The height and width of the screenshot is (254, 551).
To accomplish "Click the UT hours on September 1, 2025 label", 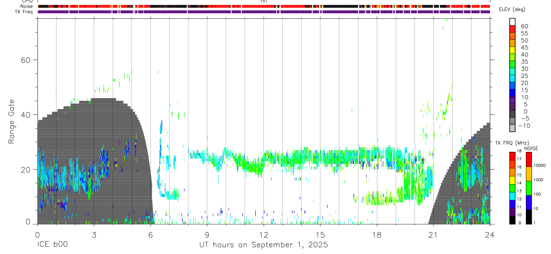I will [x=263, y=245].
